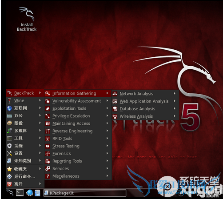Open the 互联网 menu entry
Viewport: 223px width, 199px height.
[x=25, y=108]
